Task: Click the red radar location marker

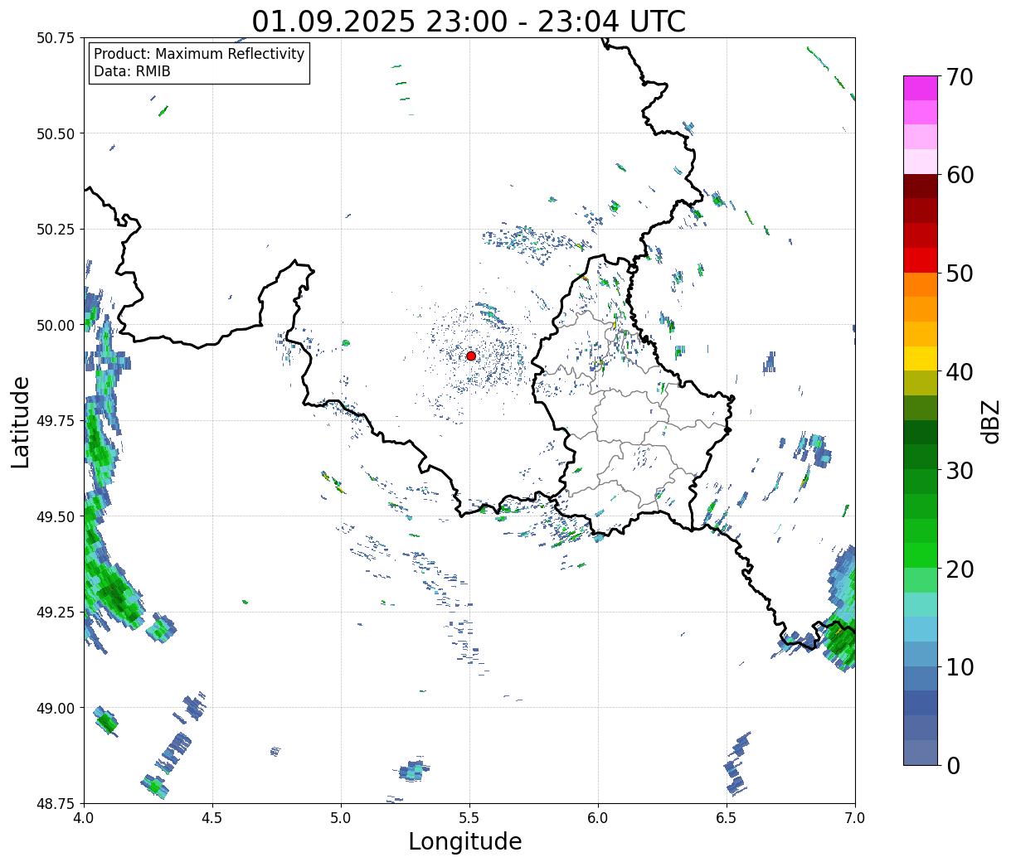Action: [x=471, y=356]
